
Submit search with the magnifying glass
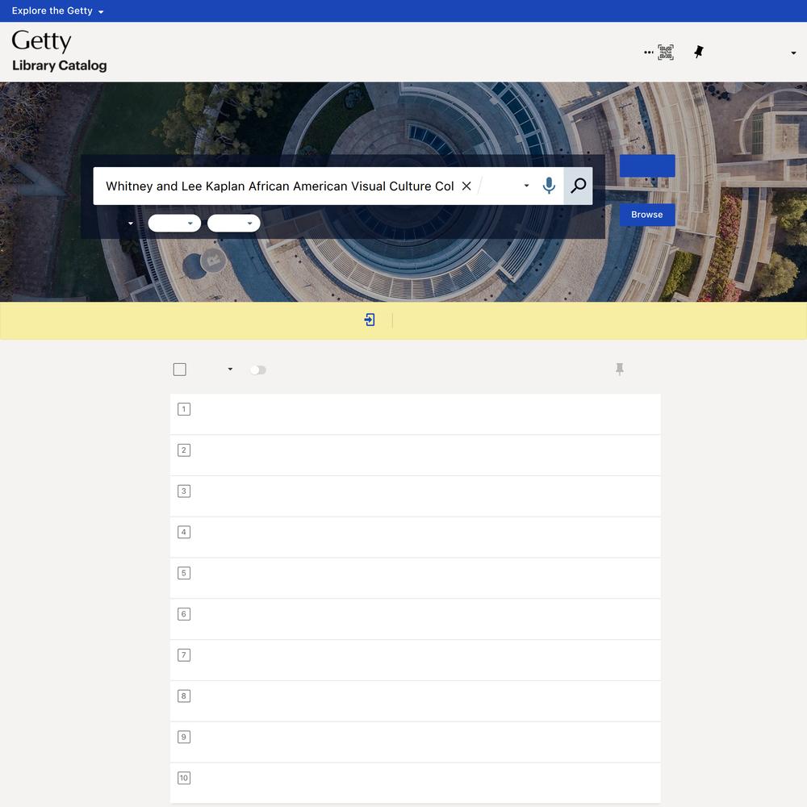pyautogui.click(x=579, y=186)
